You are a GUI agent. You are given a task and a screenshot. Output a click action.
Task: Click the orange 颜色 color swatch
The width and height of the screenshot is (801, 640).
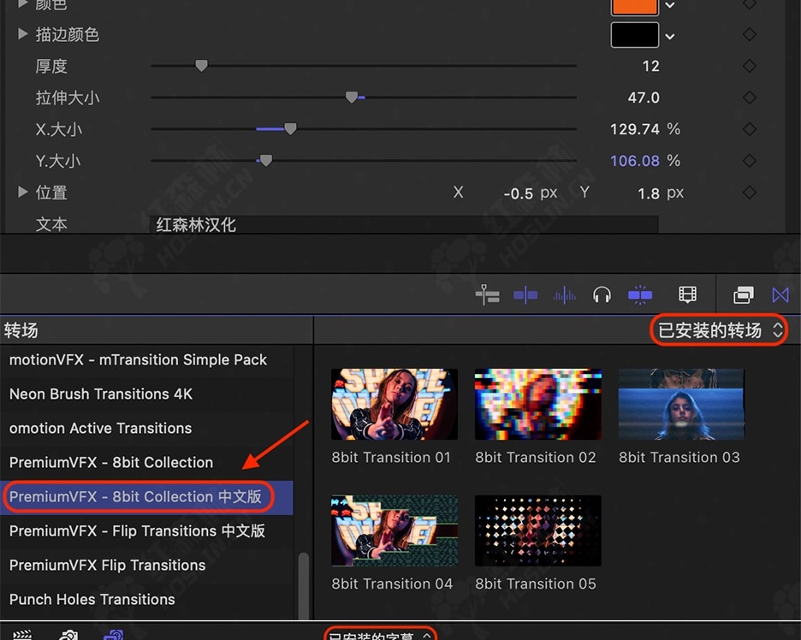pos(634,7)
